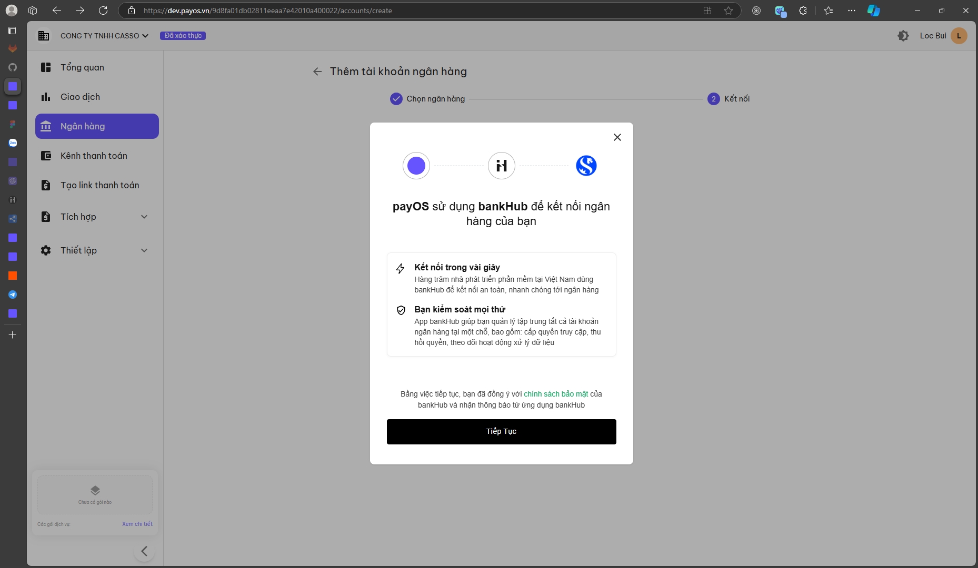Open the workspaces icon in title bar
Image resolution: width=978 pixels, height=568 pixels.
(x=33, y=11)
